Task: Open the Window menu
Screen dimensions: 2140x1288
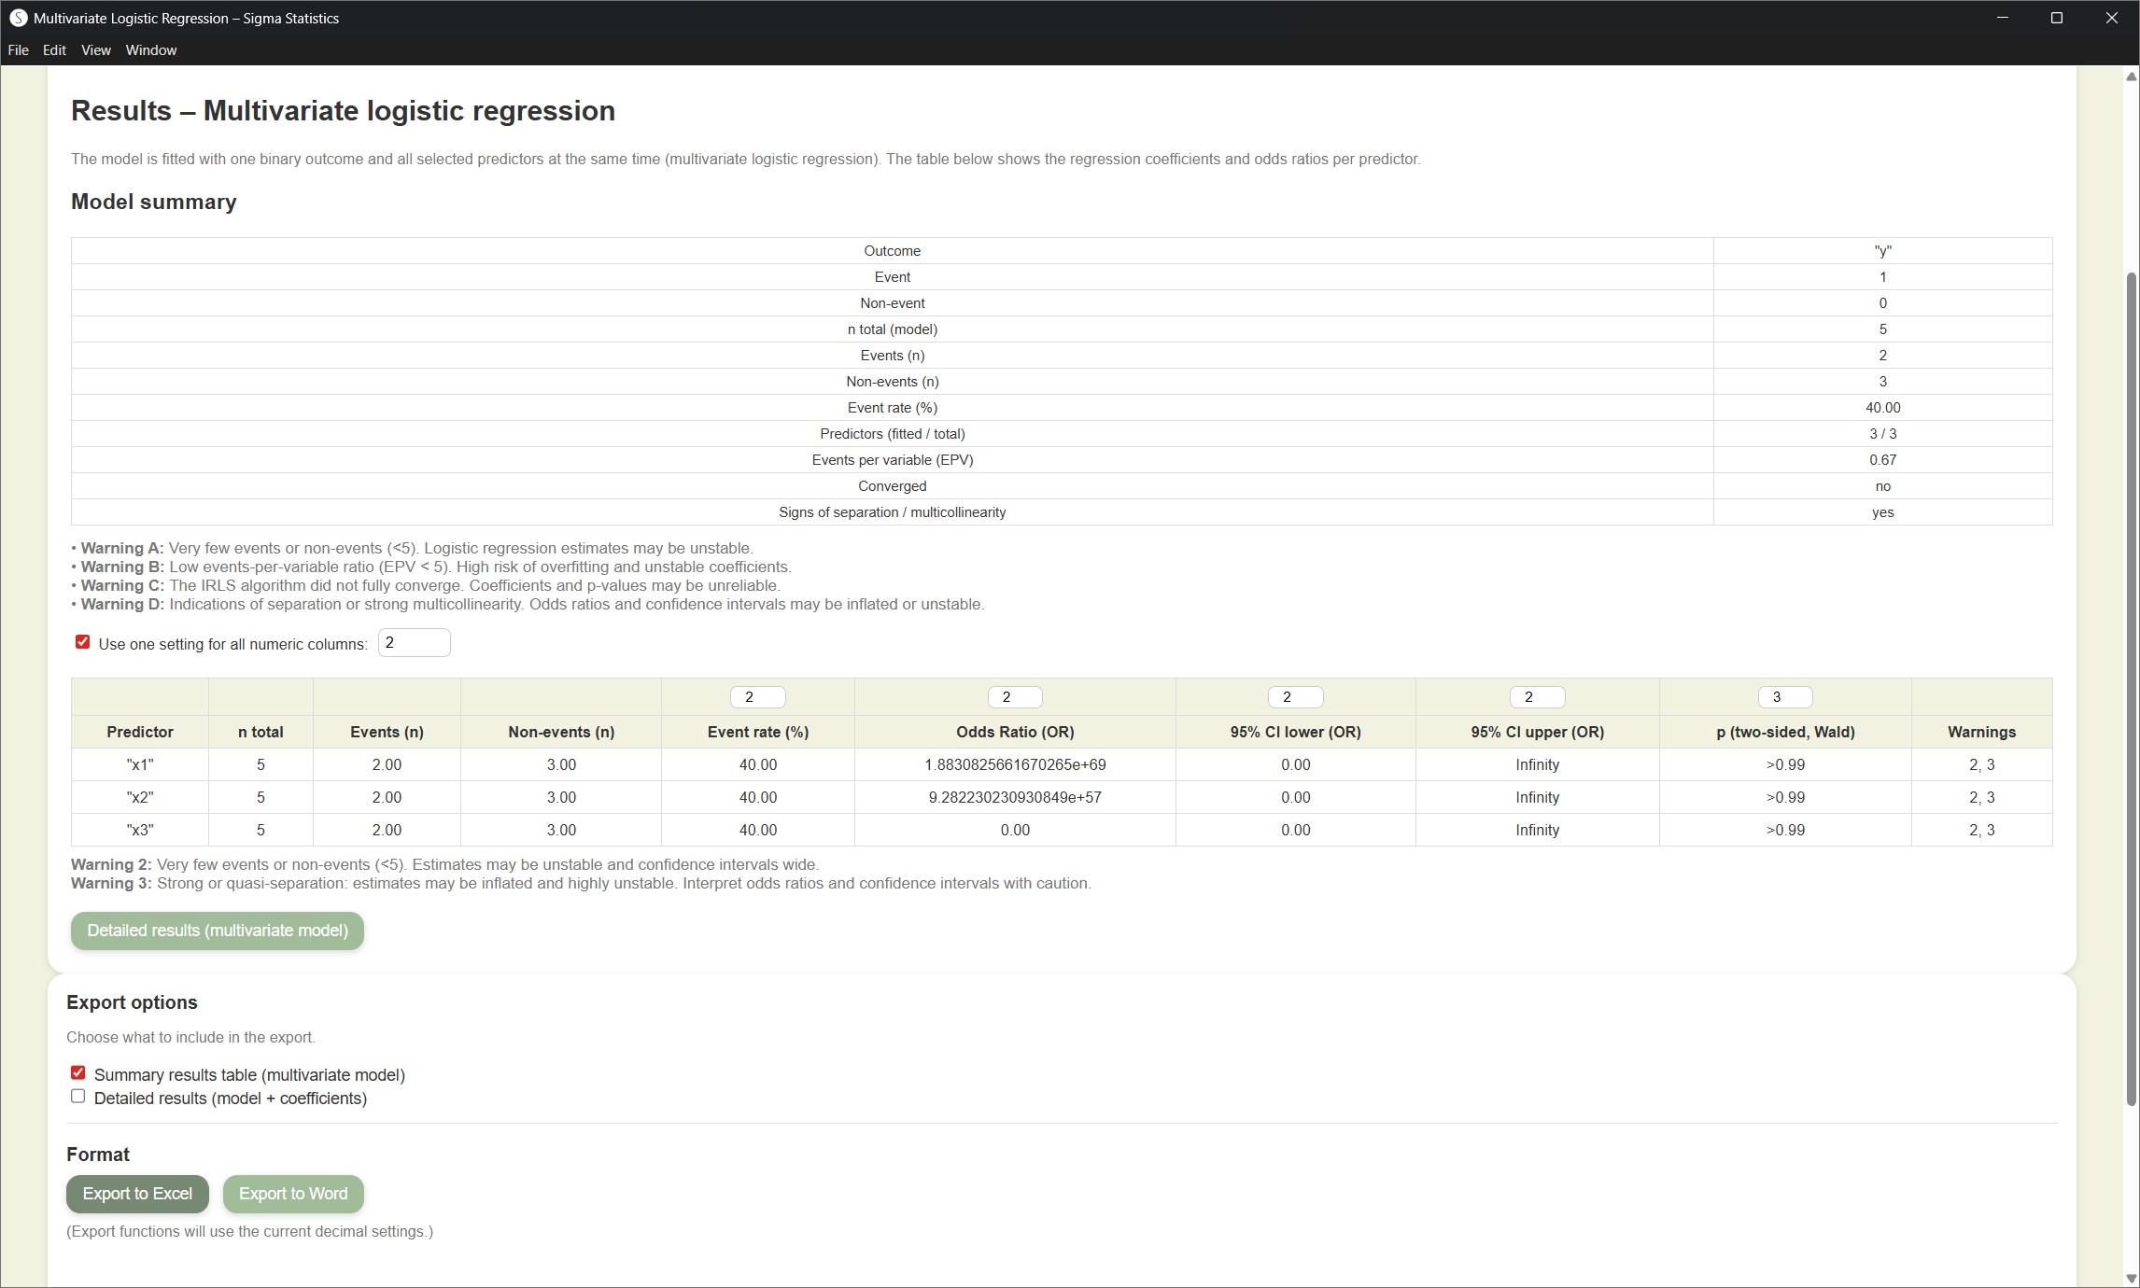Action: pos(151,50)
